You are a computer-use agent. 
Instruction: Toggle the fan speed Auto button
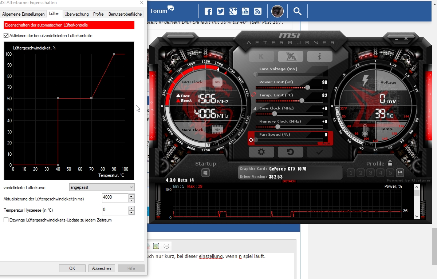326,143
